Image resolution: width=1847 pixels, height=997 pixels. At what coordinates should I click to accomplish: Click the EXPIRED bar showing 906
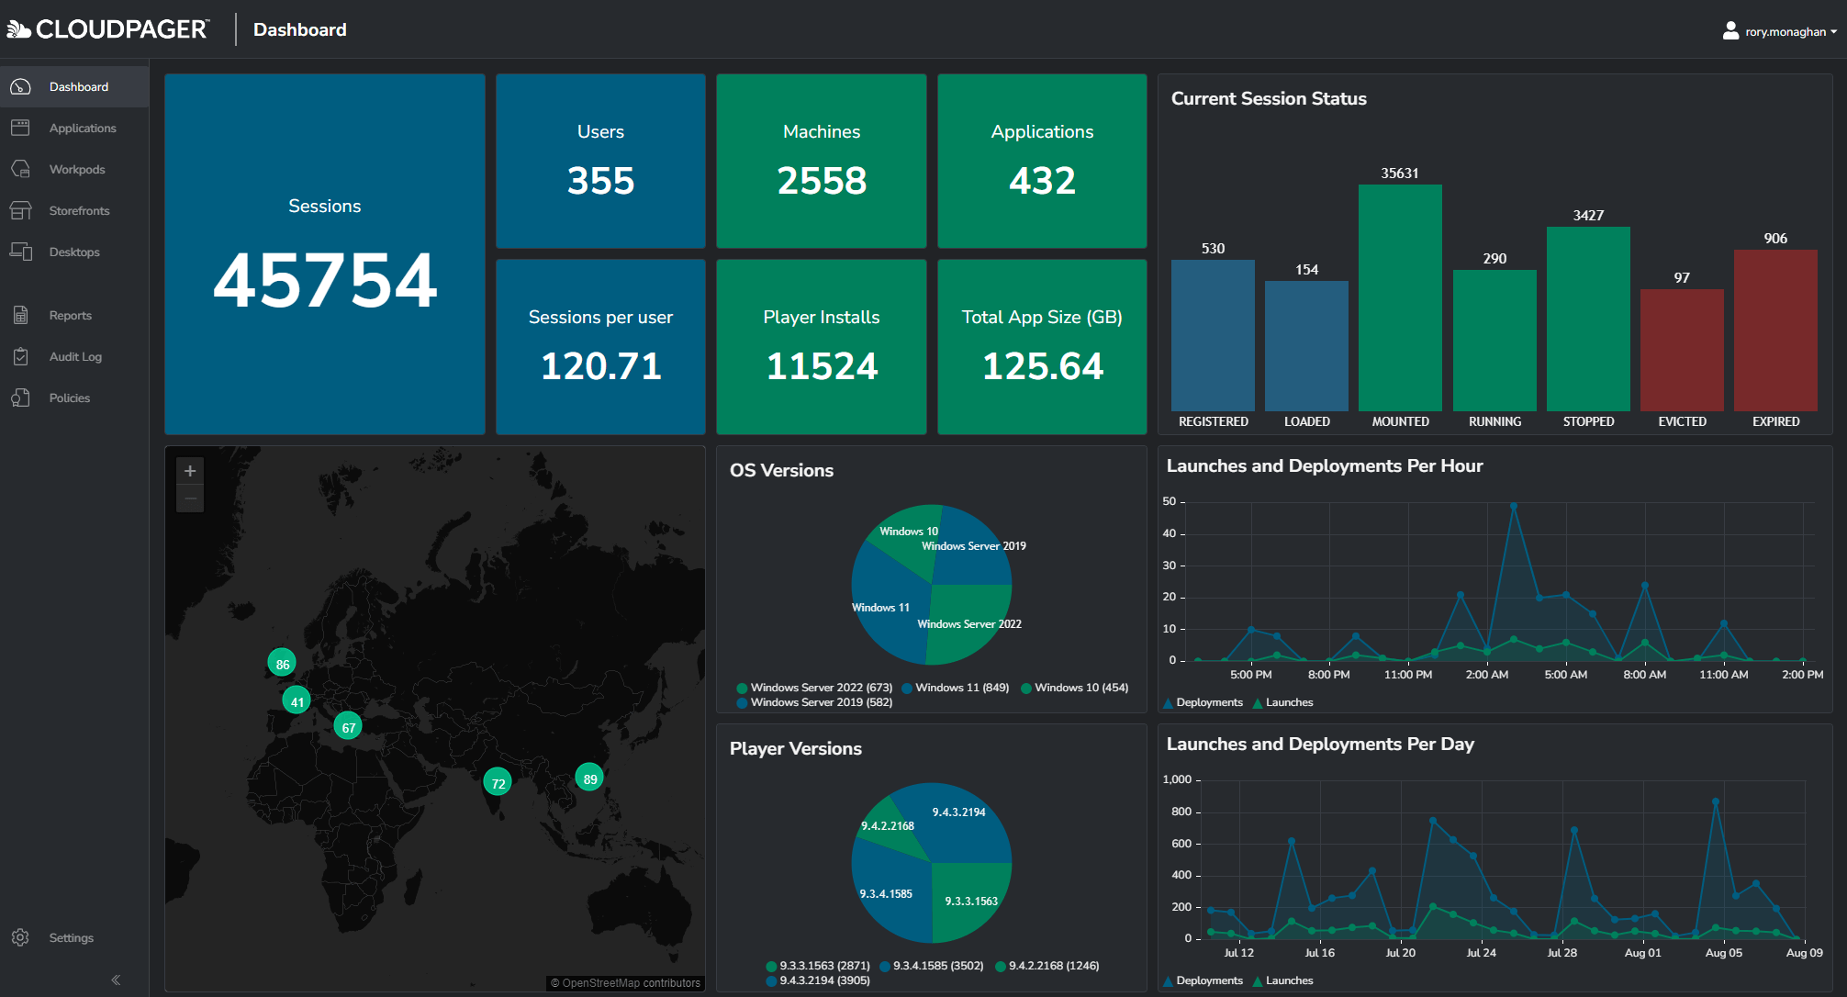(x=1775, y=330)
